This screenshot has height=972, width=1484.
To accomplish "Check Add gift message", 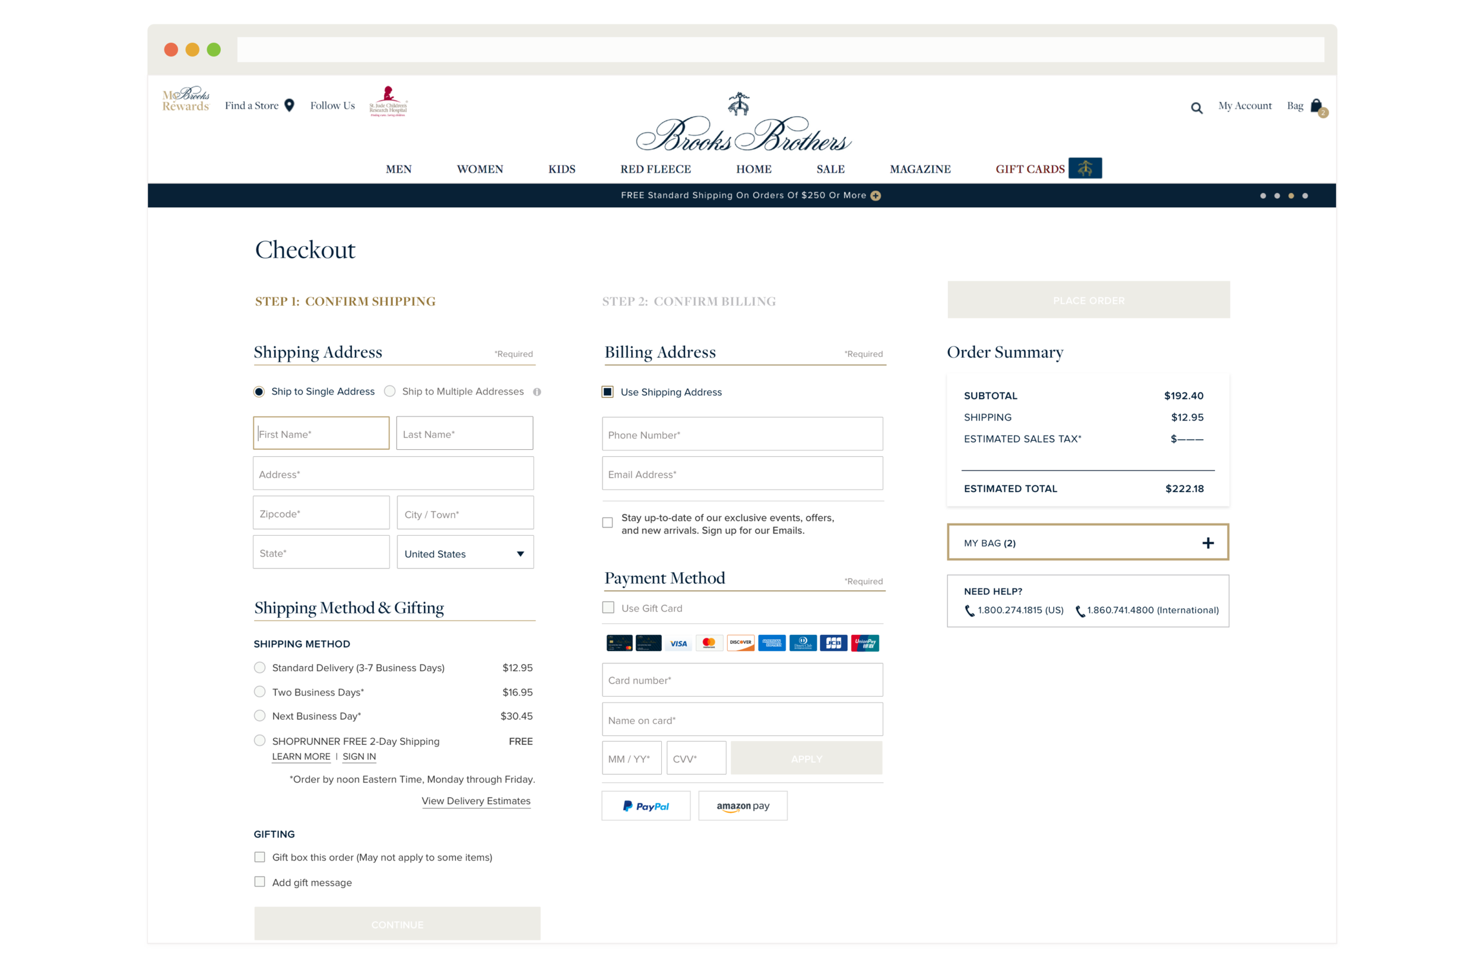I will point(260,882).
